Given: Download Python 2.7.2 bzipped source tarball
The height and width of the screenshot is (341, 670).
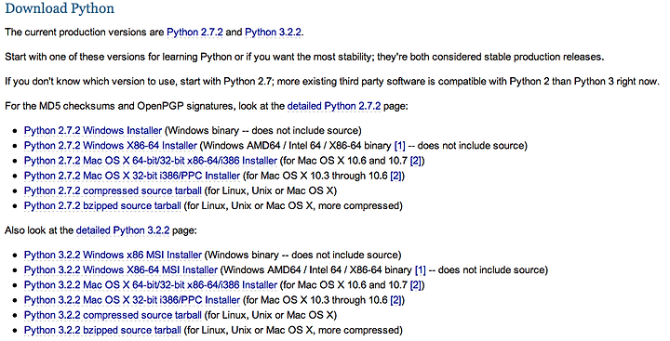Looking at the screenshot, I should pyautogui.click(x=102, y=205).
